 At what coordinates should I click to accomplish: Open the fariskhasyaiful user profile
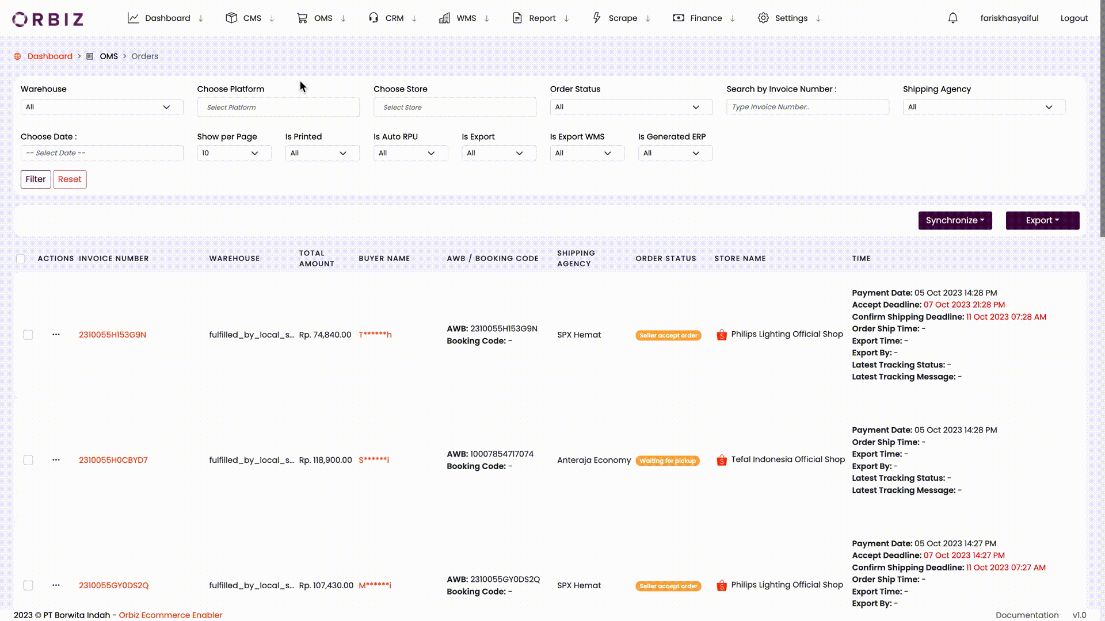(1009, 18)
